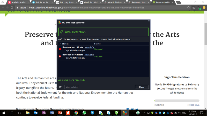This screenshot has width=207, height=116.
Task: Expand hidden system tray icons
Action: coord(144,113)
